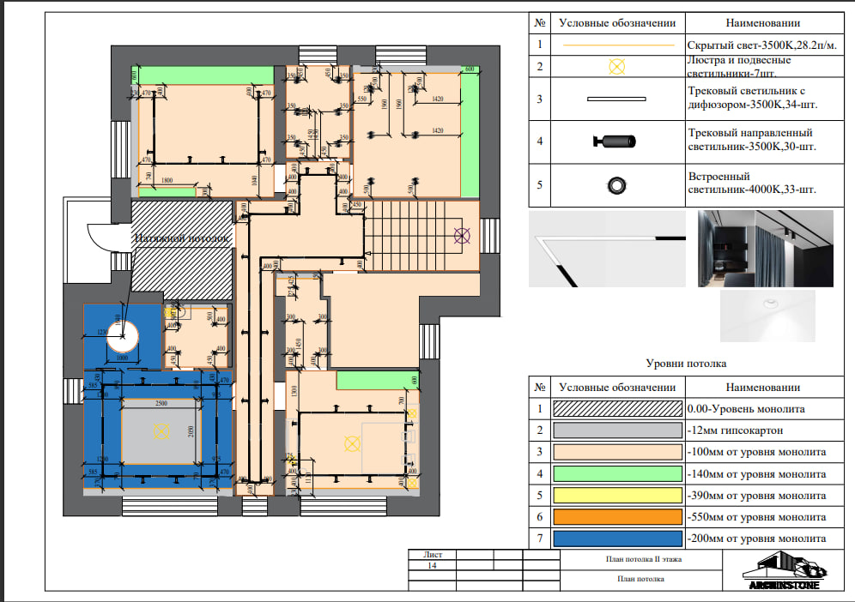
Task: Click sheet number '14' in the title block
Action: (432, 565)
